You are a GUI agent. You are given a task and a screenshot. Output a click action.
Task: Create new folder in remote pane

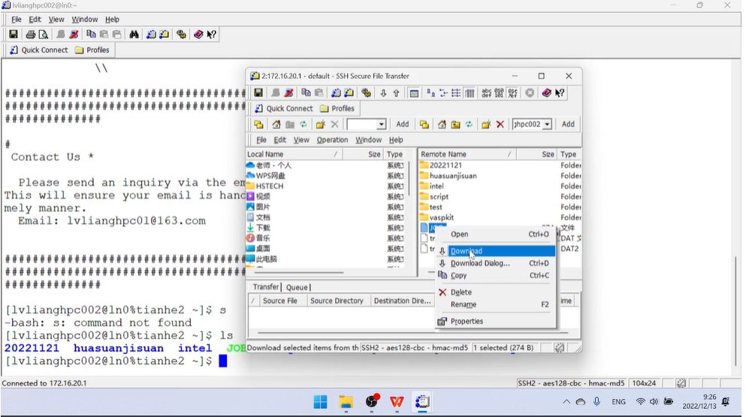tap(486, 124)
